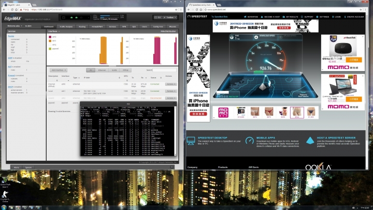Filter interfaces list by All
This screenshot has height=210, width=373.
pos(91,70)
